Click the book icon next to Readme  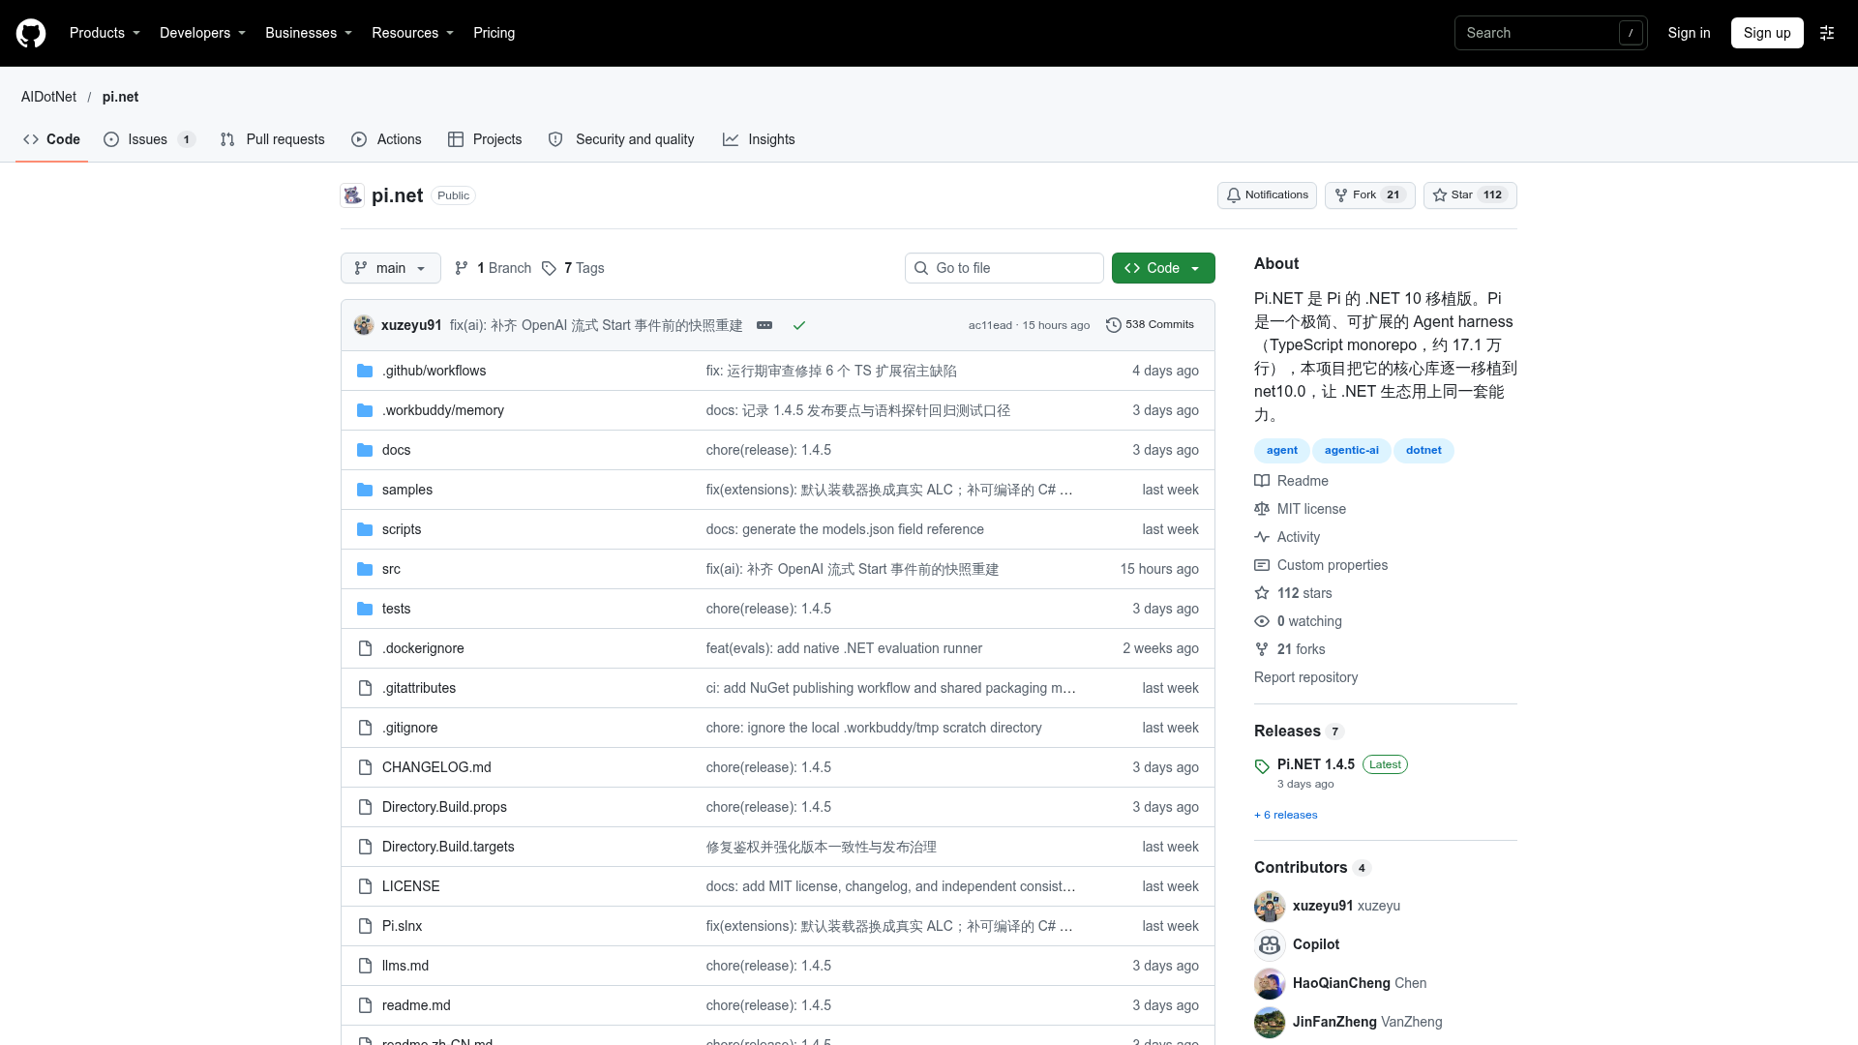click(x=1262, y=481)
